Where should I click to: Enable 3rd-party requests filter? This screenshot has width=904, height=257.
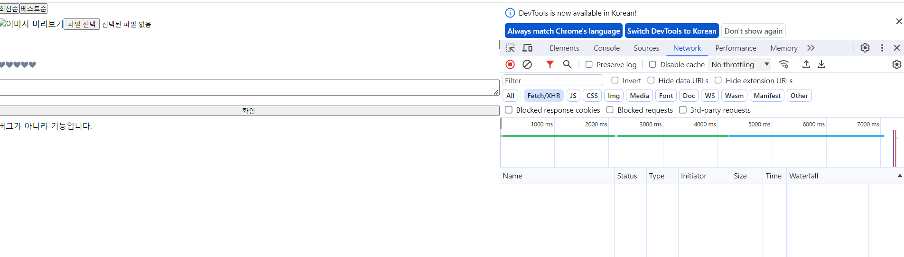(x=683, y=110)
